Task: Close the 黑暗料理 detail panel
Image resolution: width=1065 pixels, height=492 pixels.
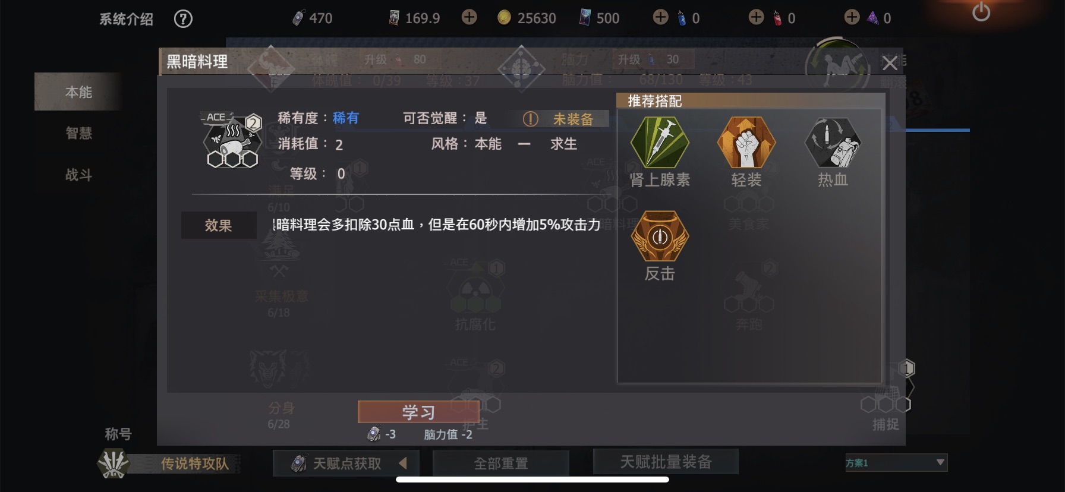Action: click(889, 63)
